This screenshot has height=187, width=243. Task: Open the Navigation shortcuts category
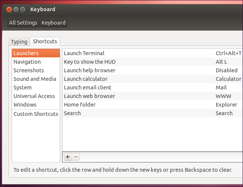[x=36, y=62]
